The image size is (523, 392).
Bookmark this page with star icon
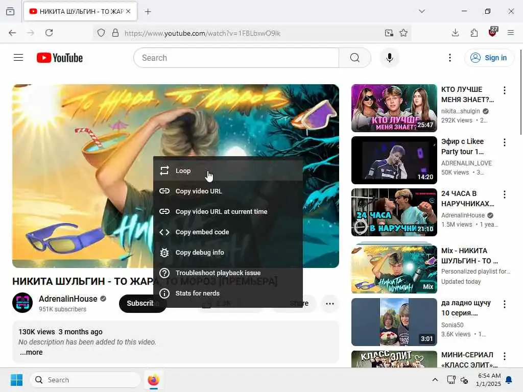(x=403, y=33)
